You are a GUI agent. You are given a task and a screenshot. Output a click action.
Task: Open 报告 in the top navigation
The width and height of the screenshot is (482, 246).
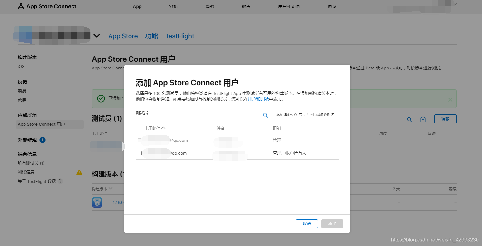point(246,6)
